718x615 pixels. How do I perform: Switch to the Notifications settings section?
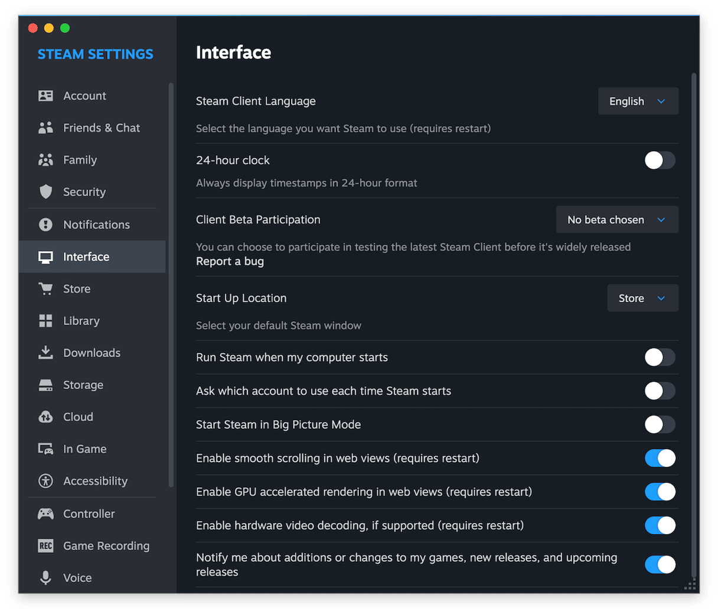pos(96,225)
